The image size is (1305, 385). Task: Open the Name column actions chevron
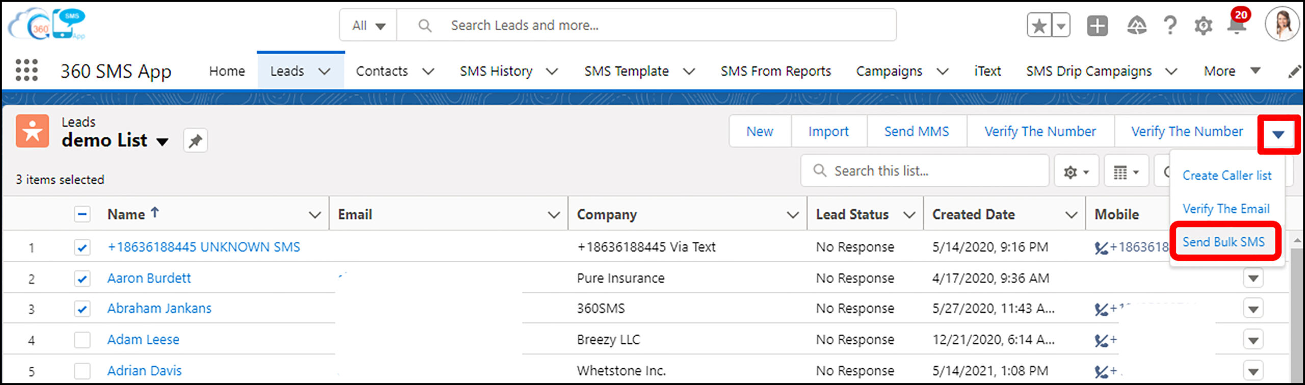coord(315,215)
